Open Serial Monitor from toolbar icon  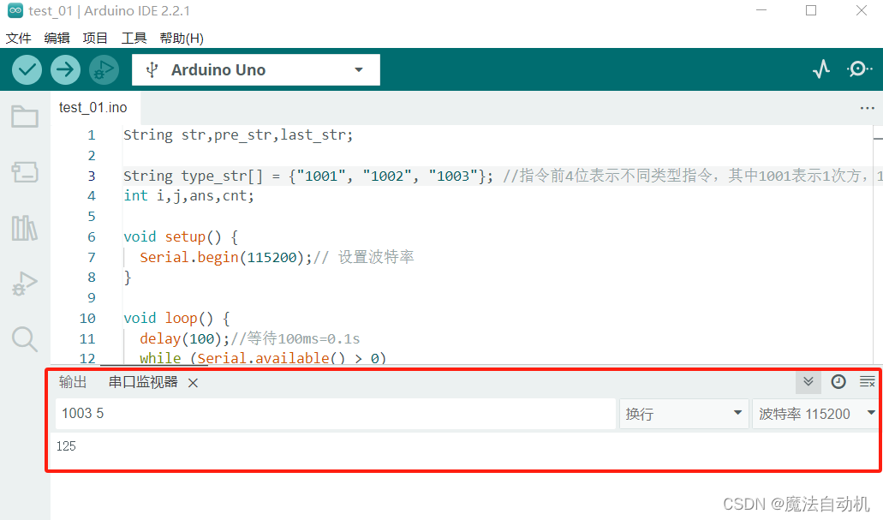pos(859,69)
